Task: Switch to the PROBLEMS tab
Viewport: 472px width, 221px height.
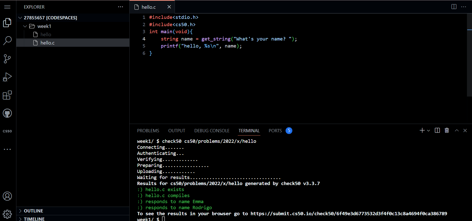Action: pyautogui.click(x=148, y=131)
